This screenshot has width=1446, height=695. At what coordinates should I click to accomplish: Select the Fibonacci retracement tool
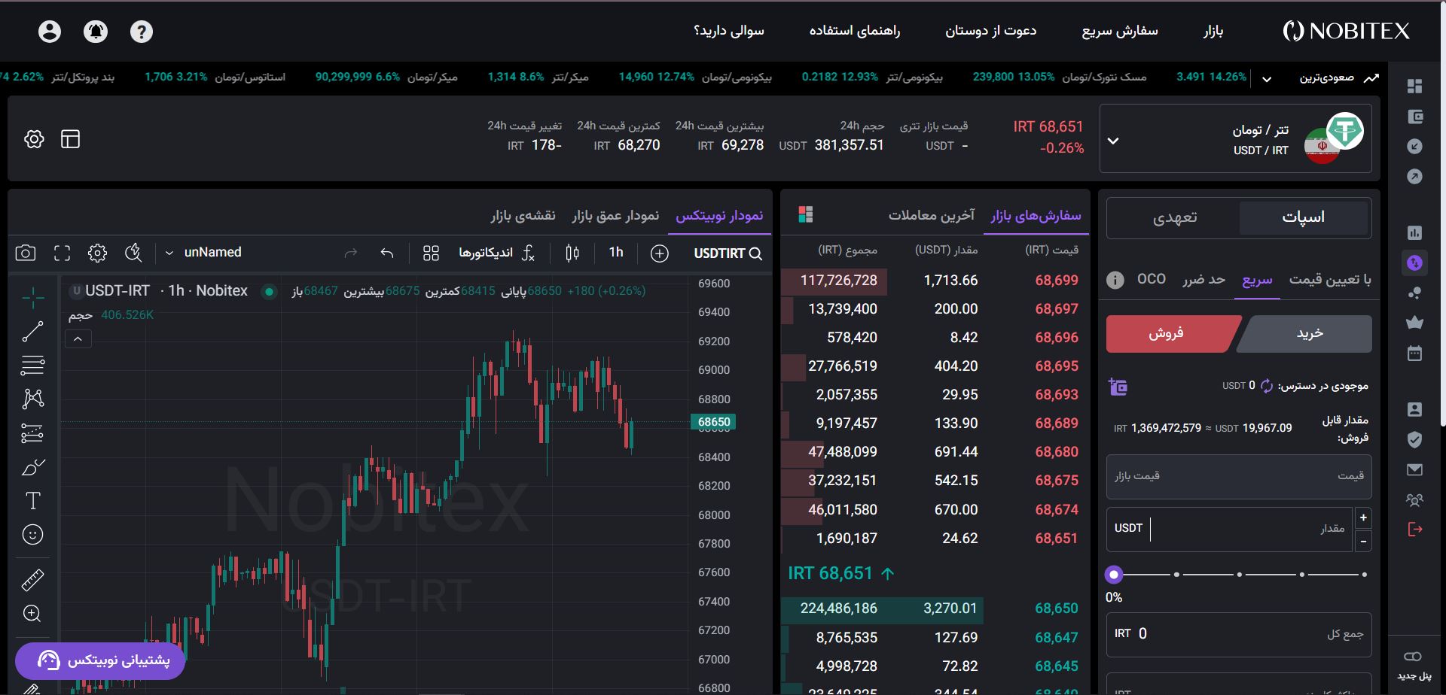[x=32, y=365]
